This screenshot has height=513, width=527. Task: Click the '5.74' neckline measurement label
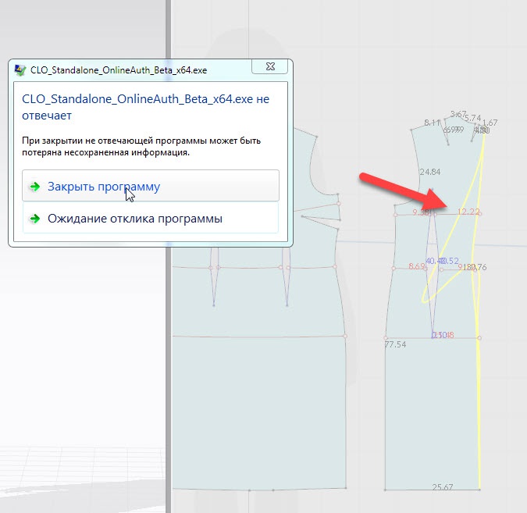click(473, 118)
